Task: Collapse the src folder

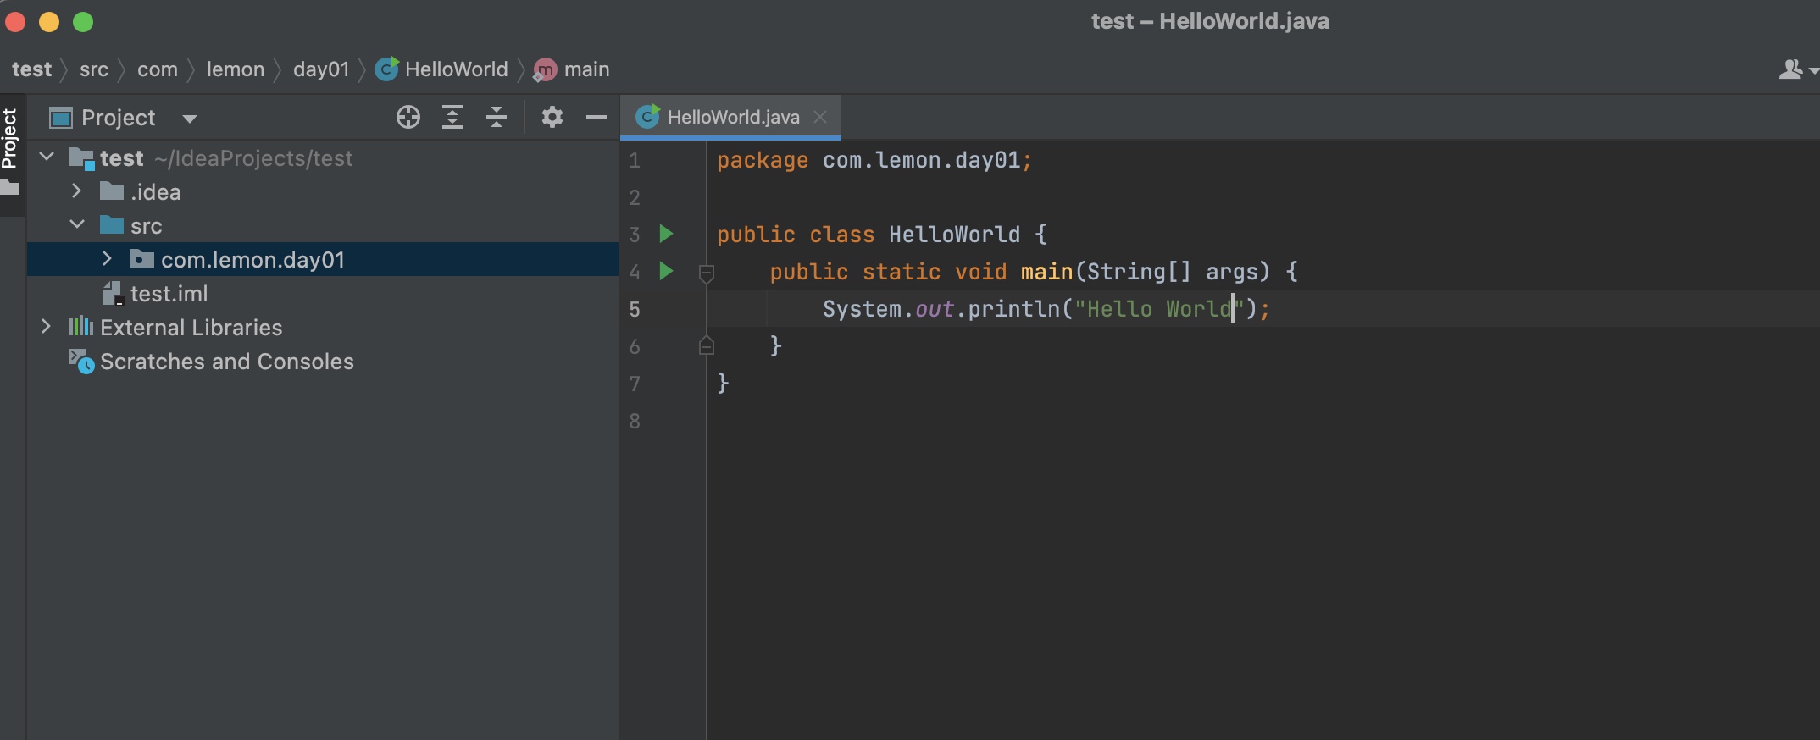Action: pyautogui.click(x=76, y=225)
